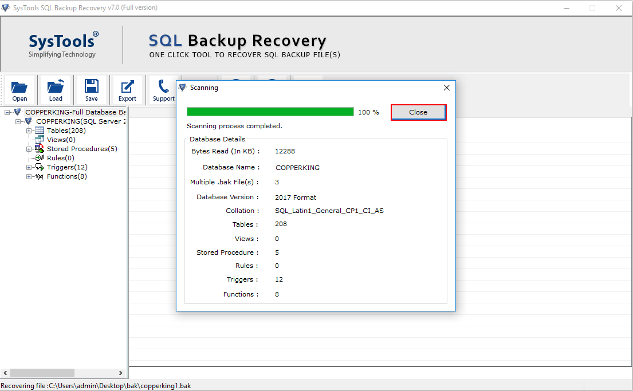
Task: Select Tables(208) in the tree
Action: pyautogui.click(x=66, y=131)
